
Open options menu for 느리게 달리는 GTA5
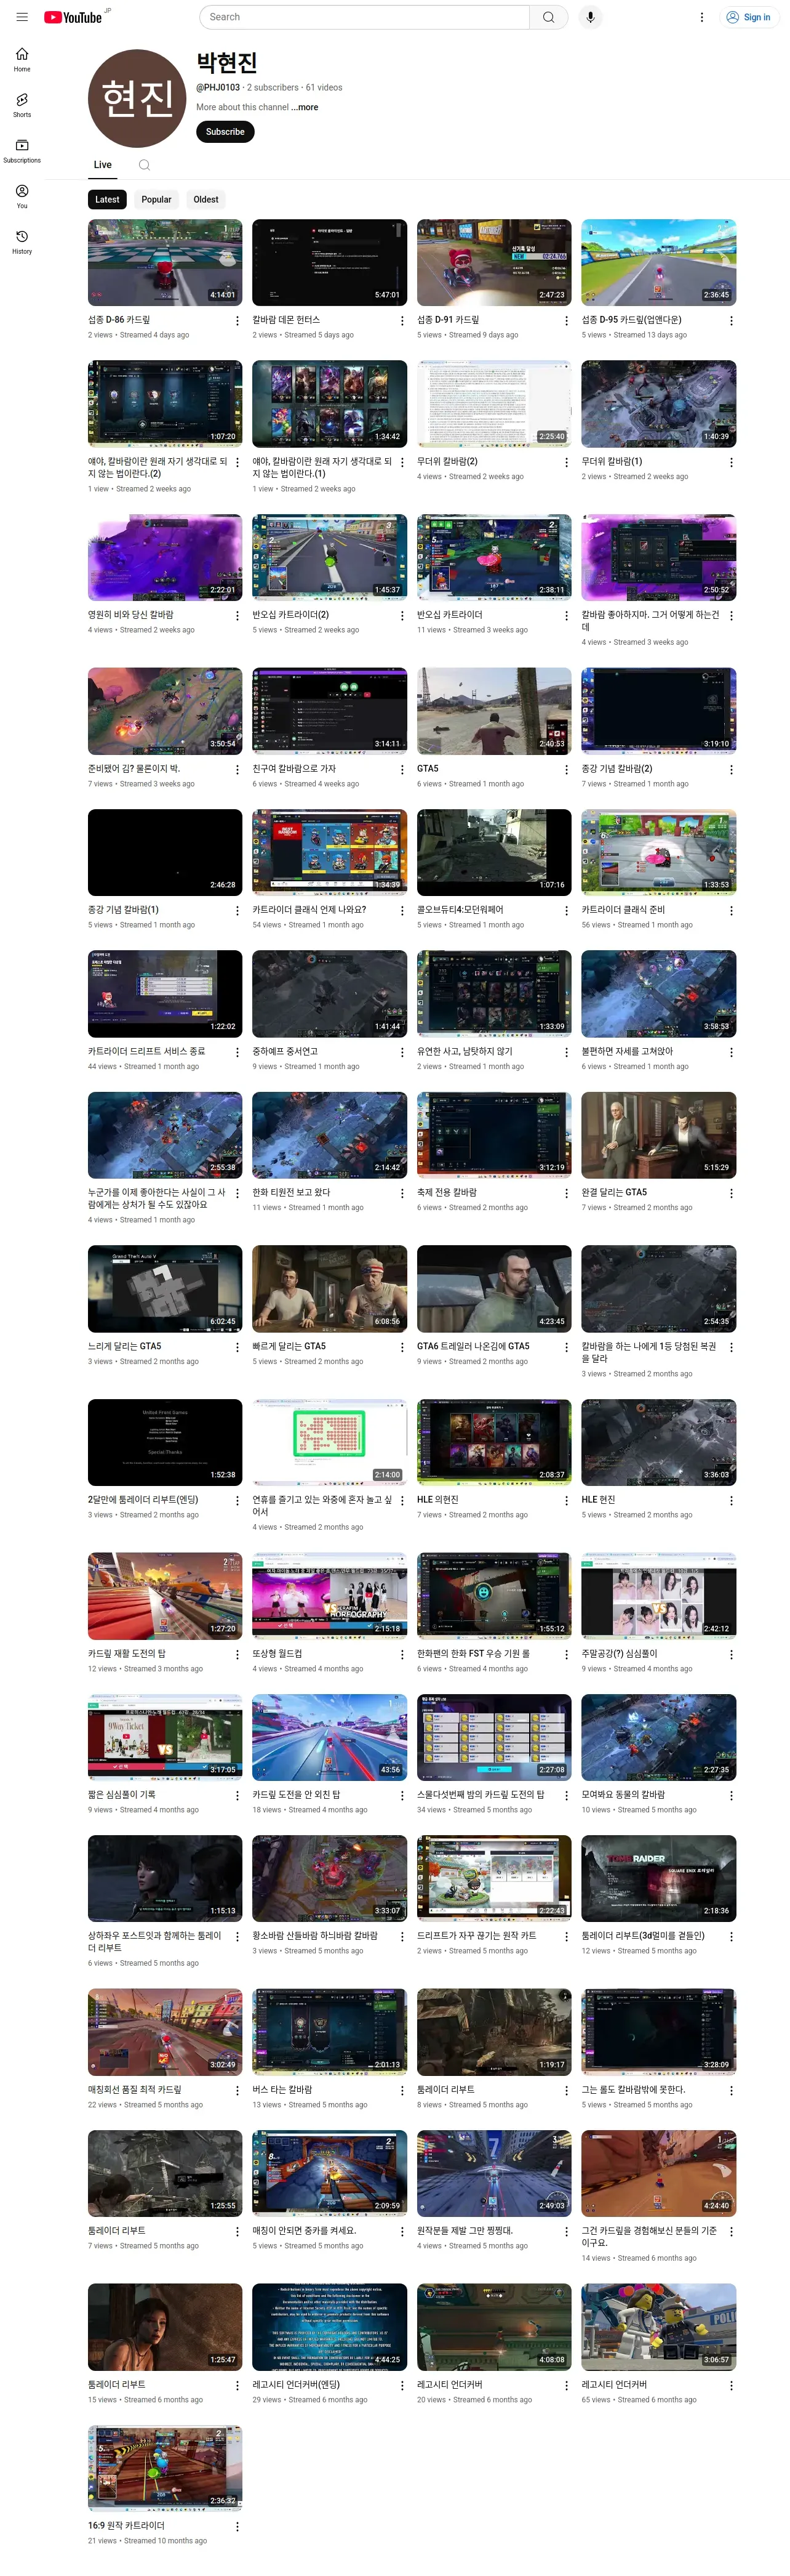[237, 1347]
